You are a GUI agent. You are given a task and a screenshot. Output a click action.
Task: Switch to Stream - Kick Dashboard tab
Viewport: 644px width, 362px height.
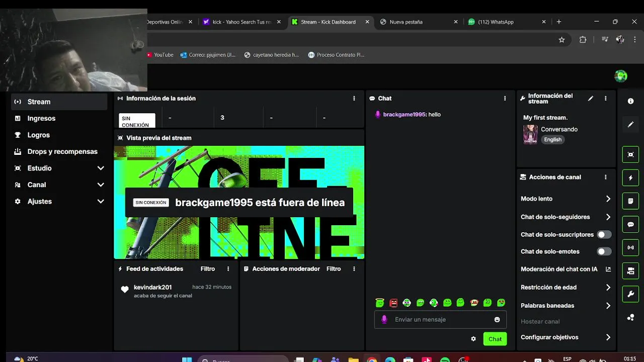tap(330, 22)
